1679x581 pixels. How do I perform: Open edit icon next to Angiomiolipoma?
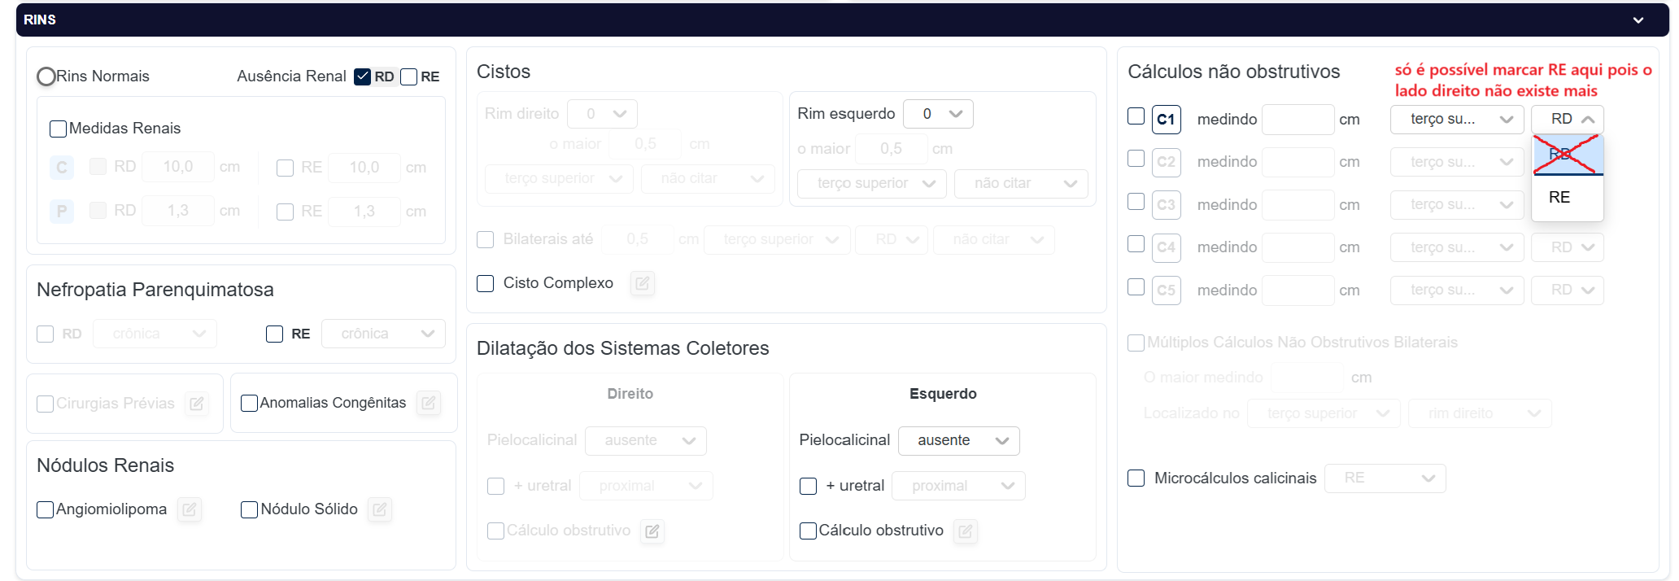point(190,509)
